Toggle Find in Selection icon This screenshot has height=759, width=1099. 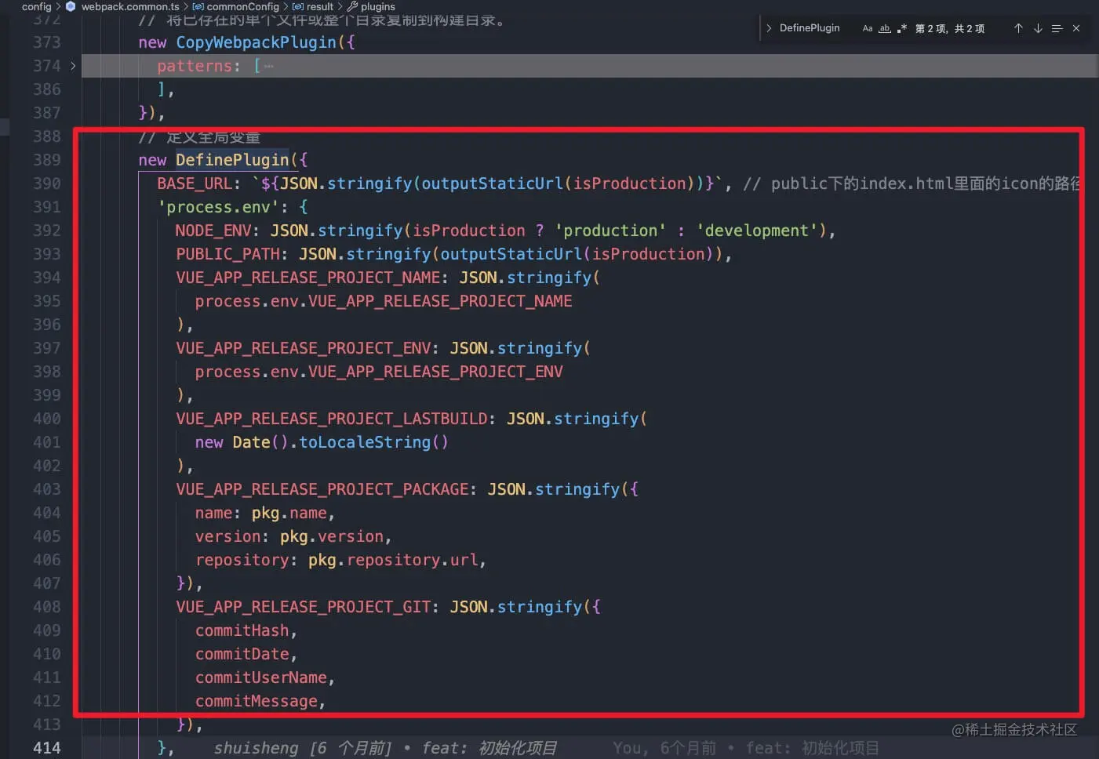[1057, 28]
